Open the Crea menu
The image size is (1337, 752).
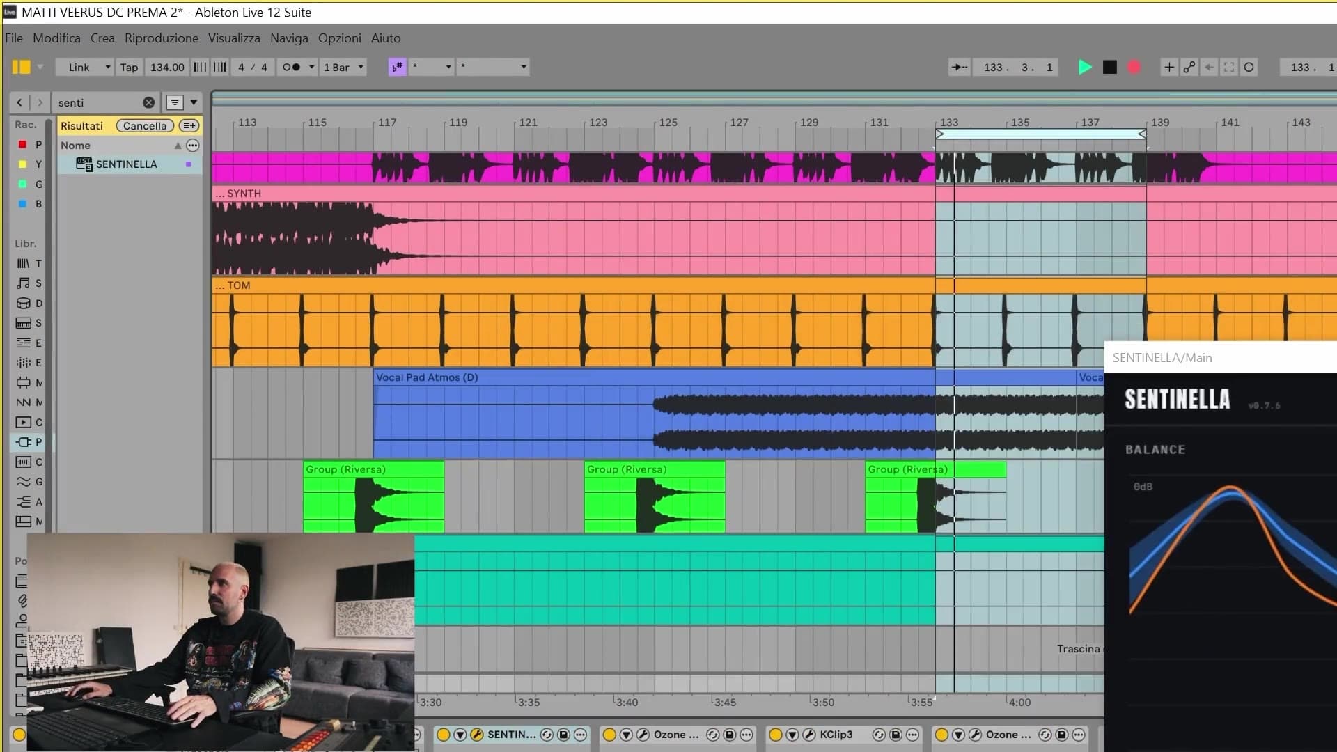[102, 38]
